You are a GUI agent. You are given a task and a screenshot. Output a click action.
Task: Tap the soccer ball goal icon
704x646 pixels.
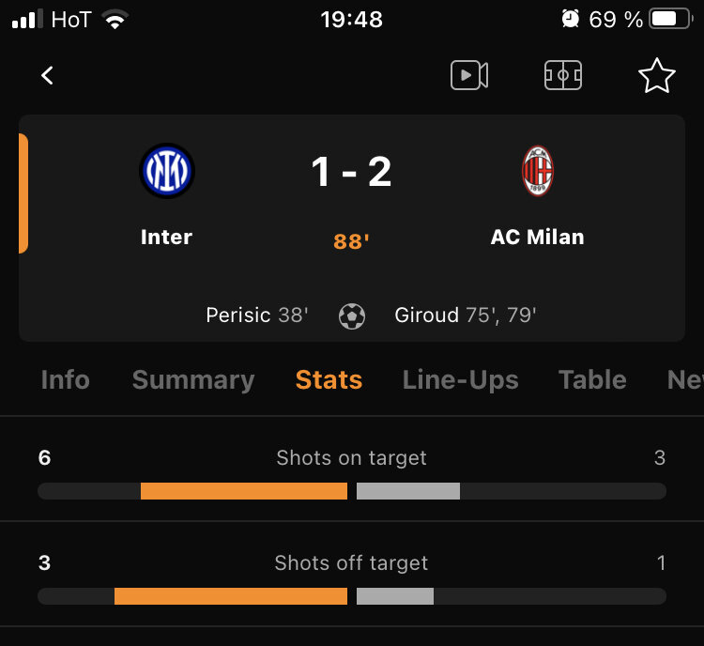[352, 316]
